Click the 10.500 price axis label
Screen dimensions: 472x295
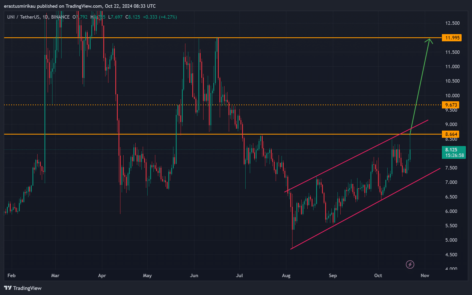453,81
